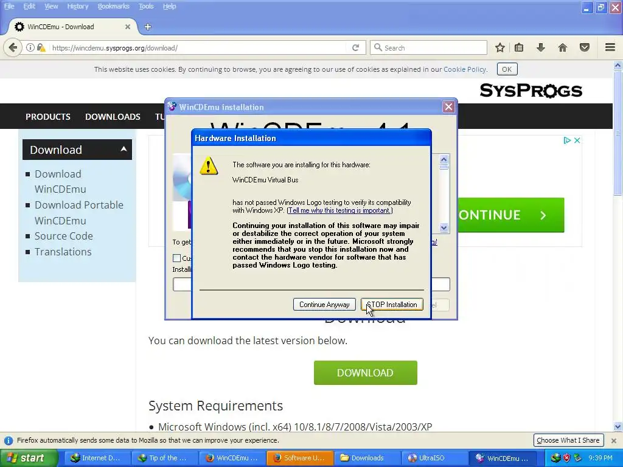Switch to UltraISO in taskbar
Screen dimensions: 623x467
click(436, 458)
